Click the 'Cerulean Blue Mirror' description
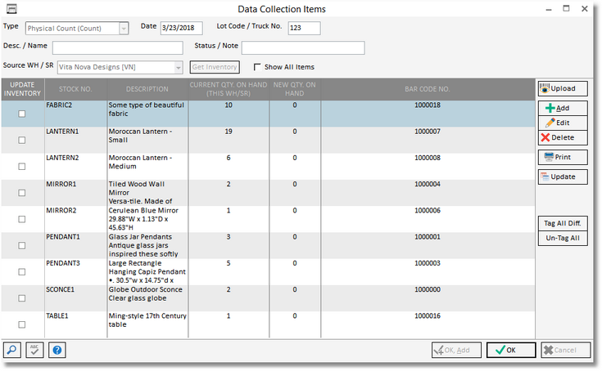The height and width of the screenshot is (371, 602). point(143,211)
